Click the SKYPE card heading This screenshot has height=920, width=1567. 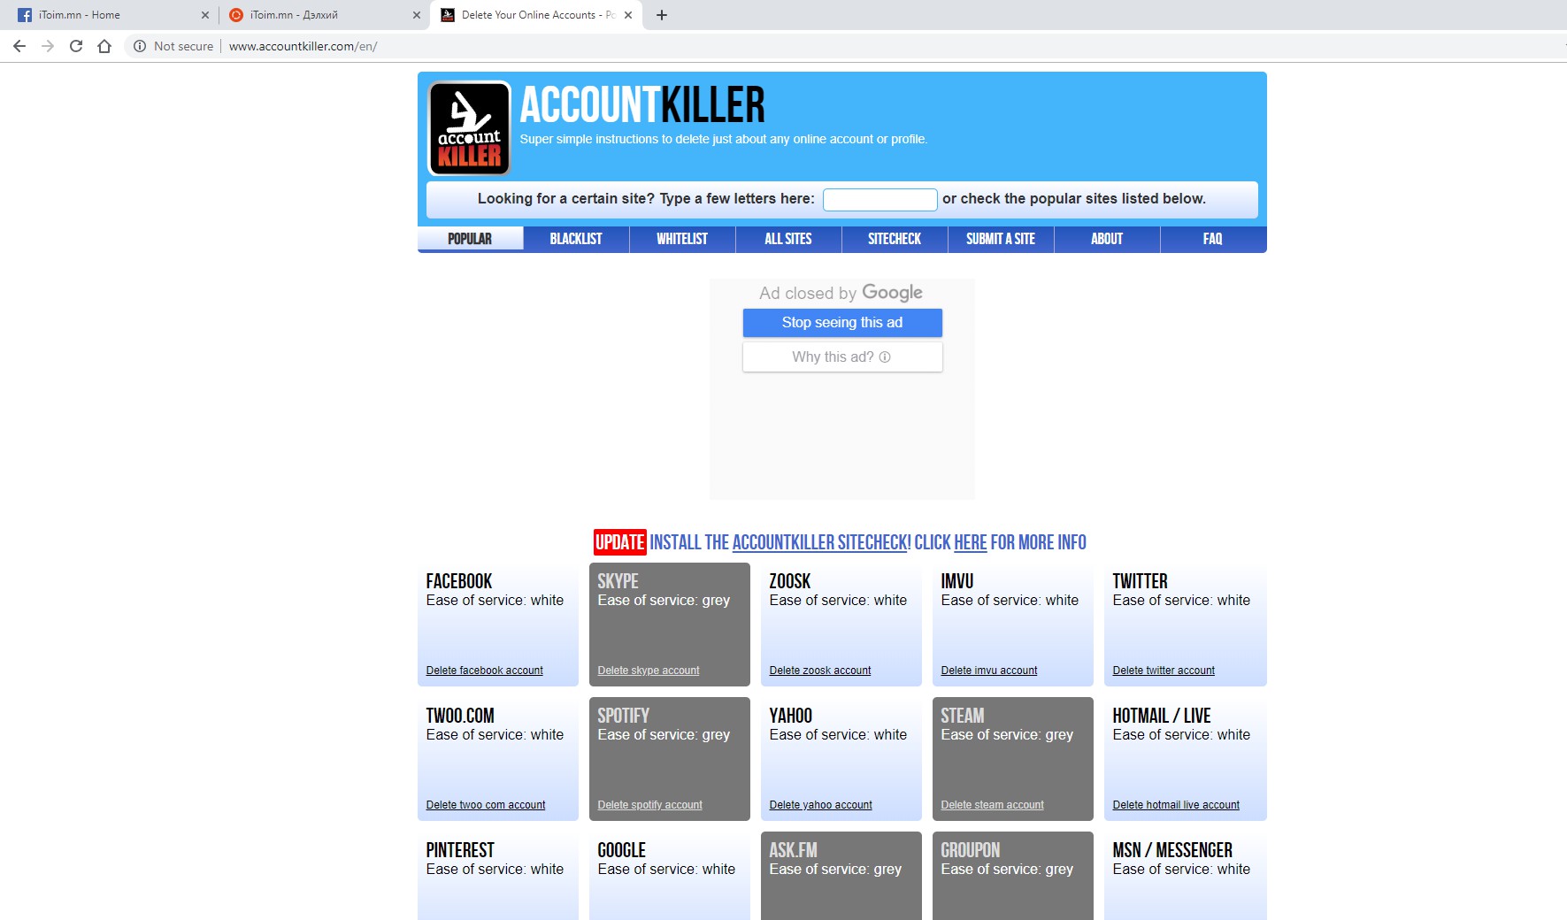click(618, 581)
